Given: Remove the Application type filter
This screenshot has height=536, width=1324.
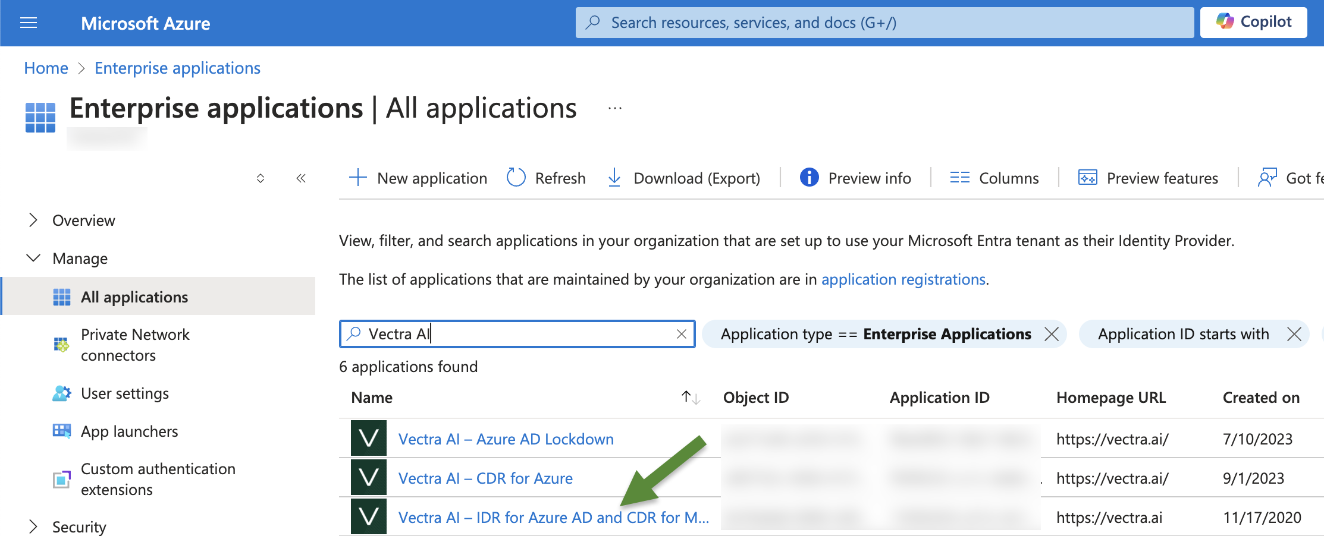Looking at the screenshot, I should click(x=1052, y=334).
